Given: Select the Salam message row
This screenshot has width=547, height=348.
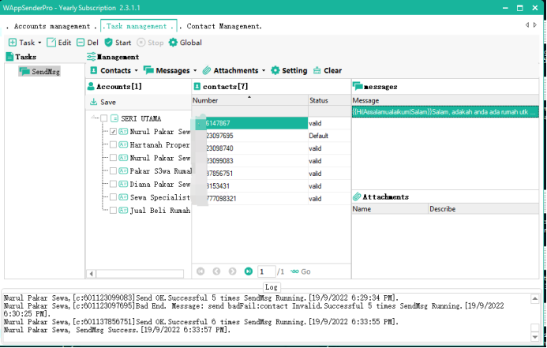Looking at the screenshot, I should (445, 112).
